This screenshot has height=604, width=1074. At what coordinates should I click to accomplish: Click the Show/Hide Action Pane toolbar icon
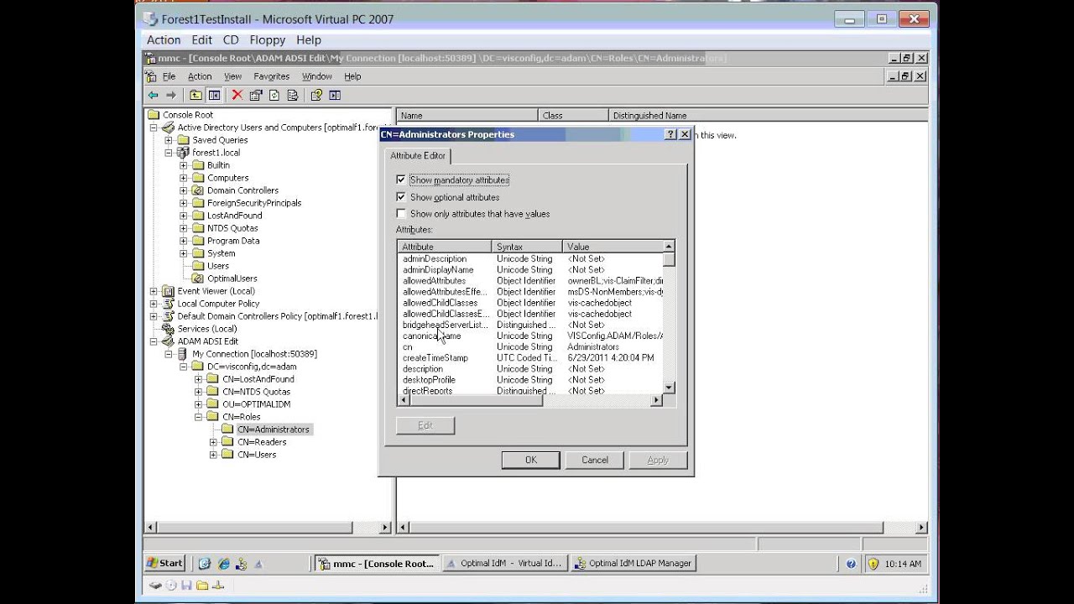(335, 96)
